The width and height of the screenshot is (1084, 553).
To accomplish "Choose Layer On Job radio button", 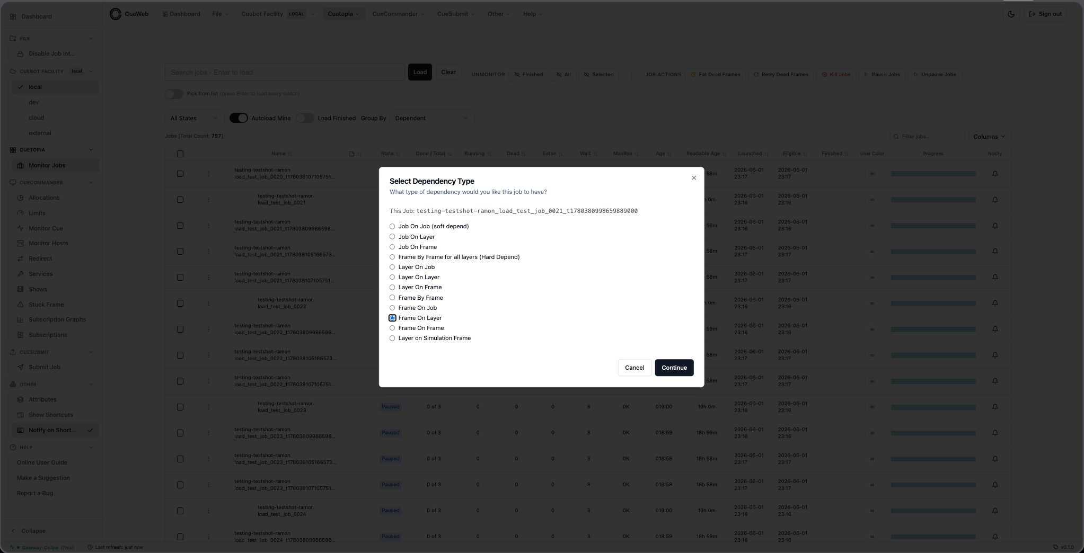I will 392,267.
